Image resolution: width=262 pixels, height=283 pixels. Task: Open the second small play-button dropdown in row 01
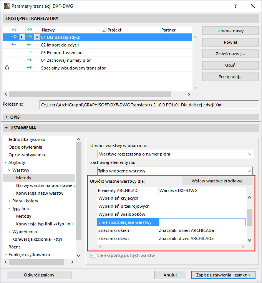pos(37,37)
